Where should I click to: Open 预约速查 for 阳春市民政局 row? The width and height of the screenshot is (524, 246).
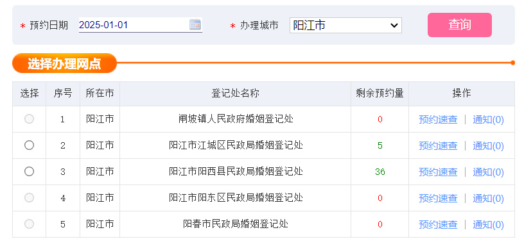(x=438, y=225)
